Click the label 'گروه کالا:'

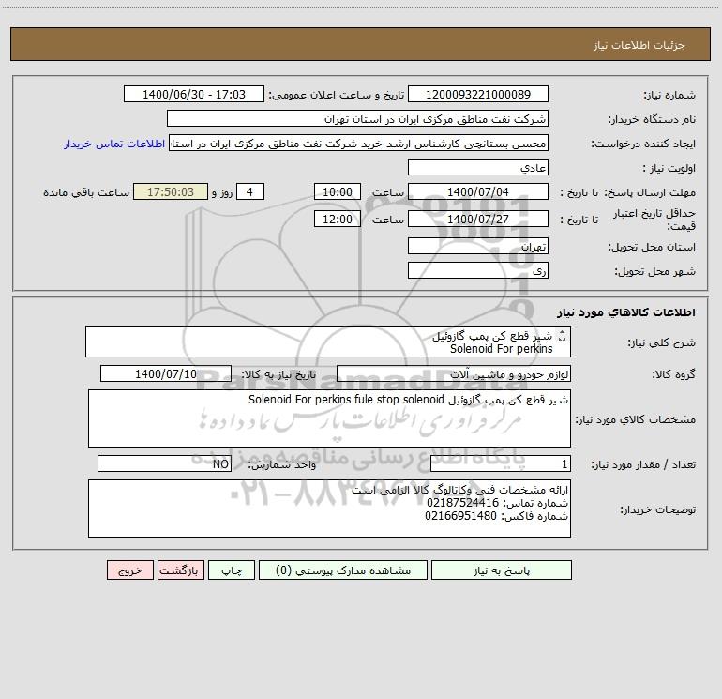pyautogui.click(x=673, y=374)
